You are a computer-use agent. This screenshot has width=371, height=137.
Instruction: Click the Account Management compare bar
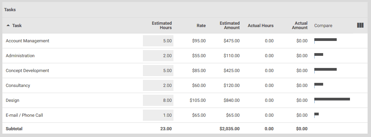326,40
